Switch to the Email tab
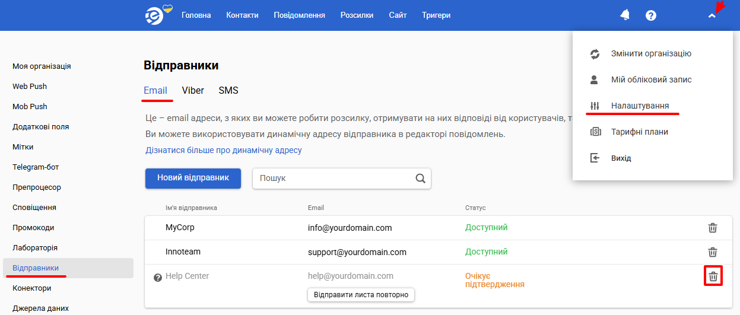Viewport: 740px width, 315px height. pyautogui.click(x=155, y=91)
